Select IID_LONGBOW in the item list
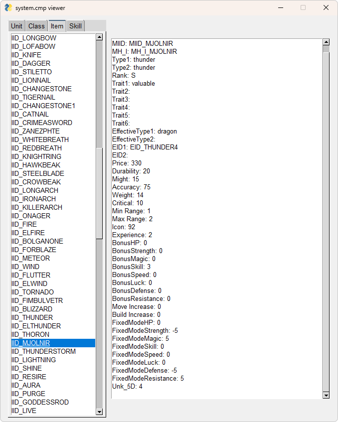 tap(34, 38)
